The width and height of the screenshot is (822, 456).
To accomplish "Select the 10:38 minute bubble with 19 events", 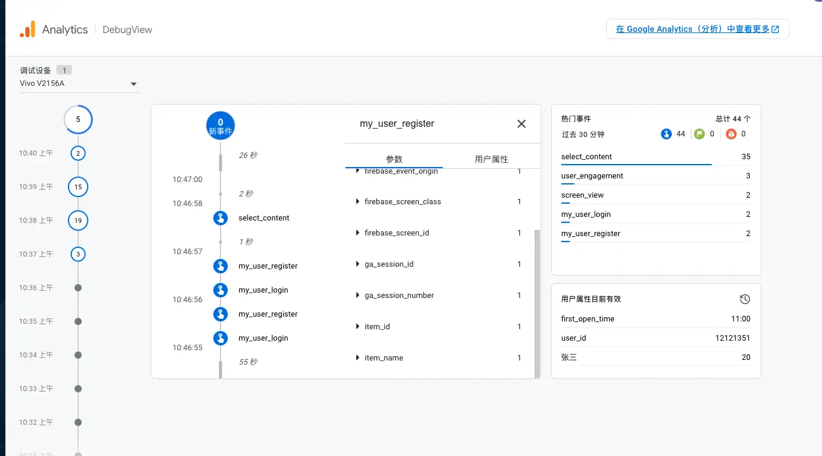I will [x=78, y=220].
